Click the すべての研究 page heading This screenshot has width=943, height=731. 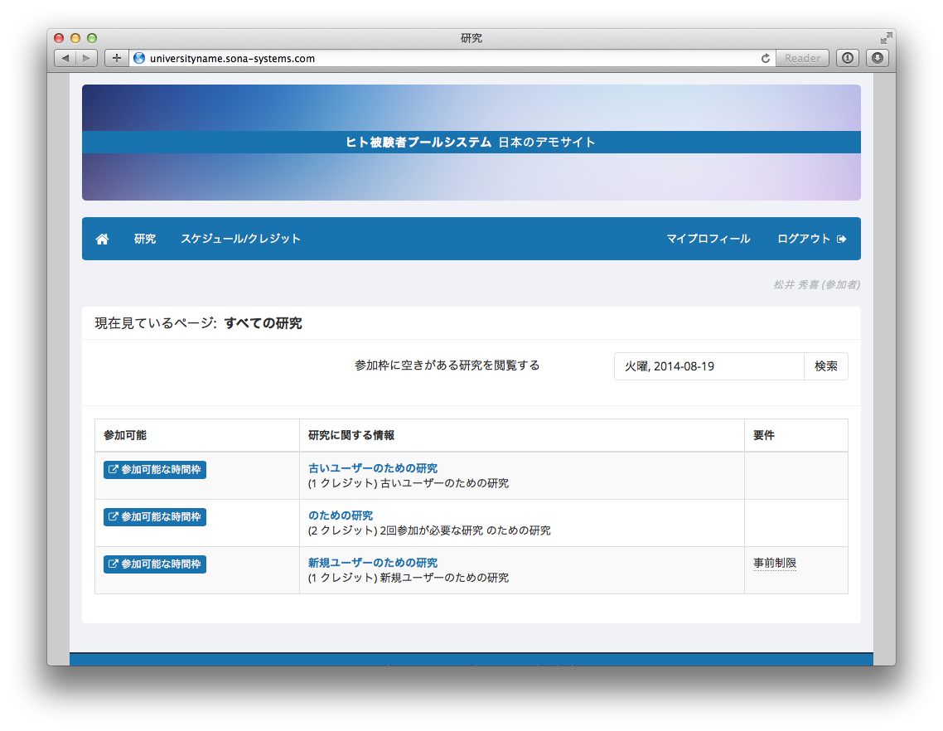coord(263,323)
